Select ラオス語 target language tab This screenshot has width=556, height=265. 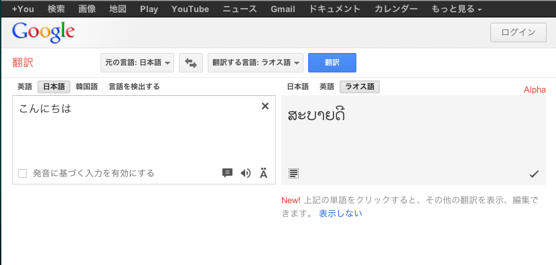(360, 87)
